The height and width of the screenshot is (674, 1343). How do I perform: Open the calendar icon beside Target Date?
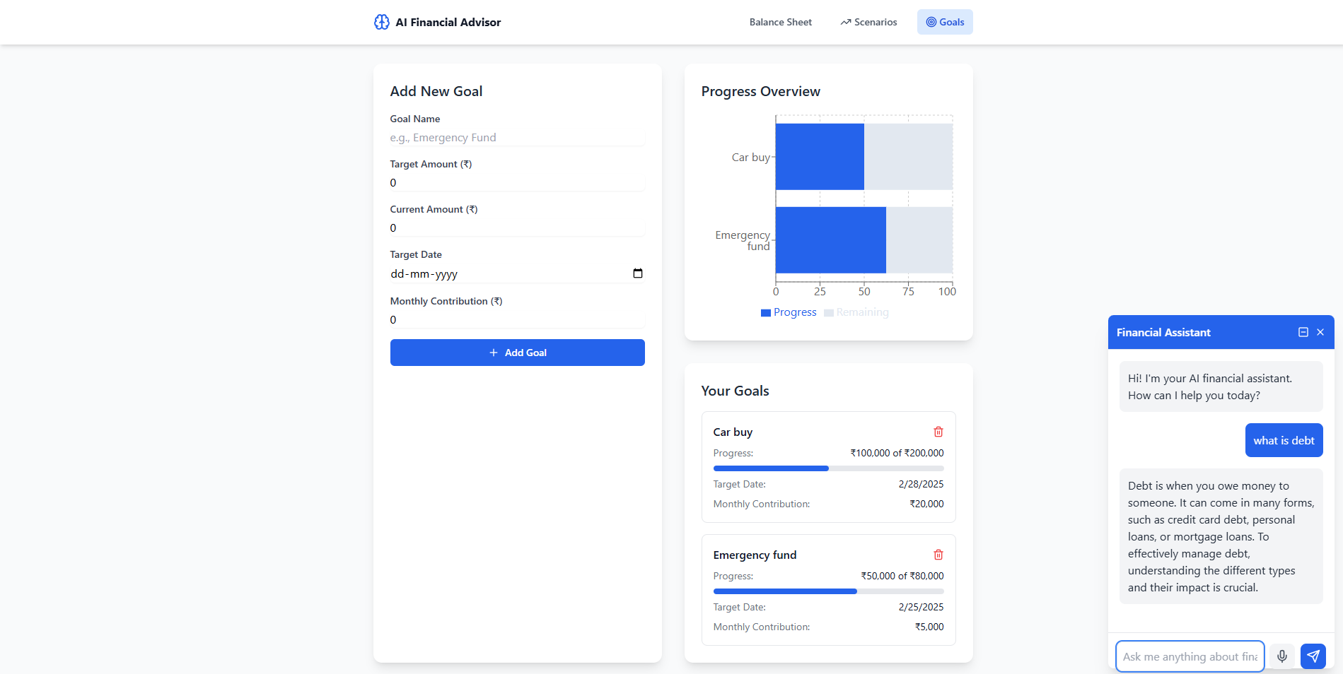pyautogui.click(x=637, y=273)
